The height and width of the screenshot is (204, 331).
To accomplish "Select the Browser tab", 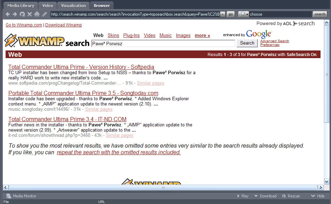I will click(102, 6).
